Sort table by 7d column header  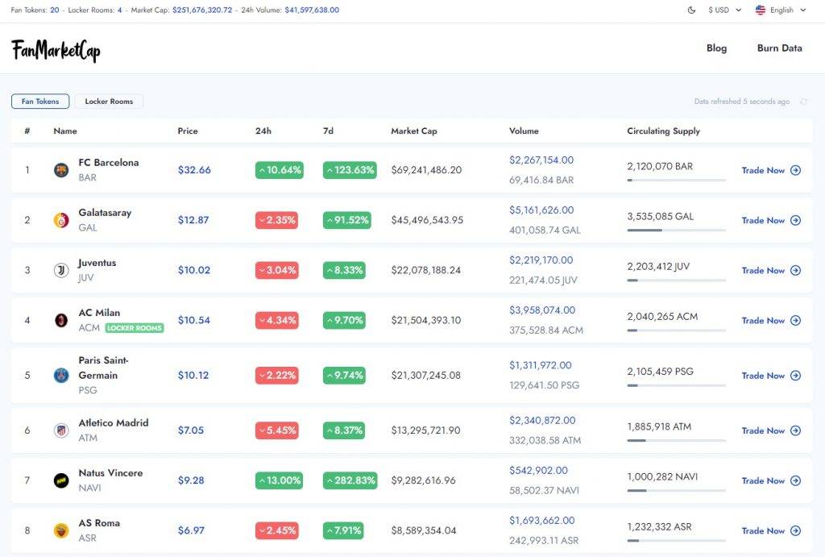click(329, 131)
